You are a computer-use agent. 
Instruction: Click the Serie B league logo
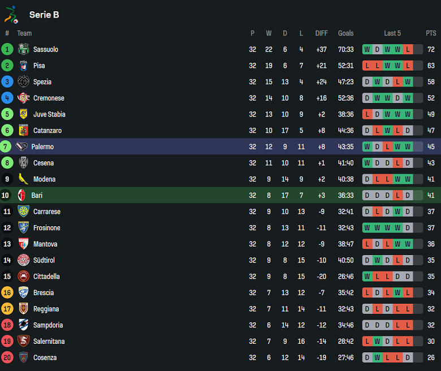point(11,15)
